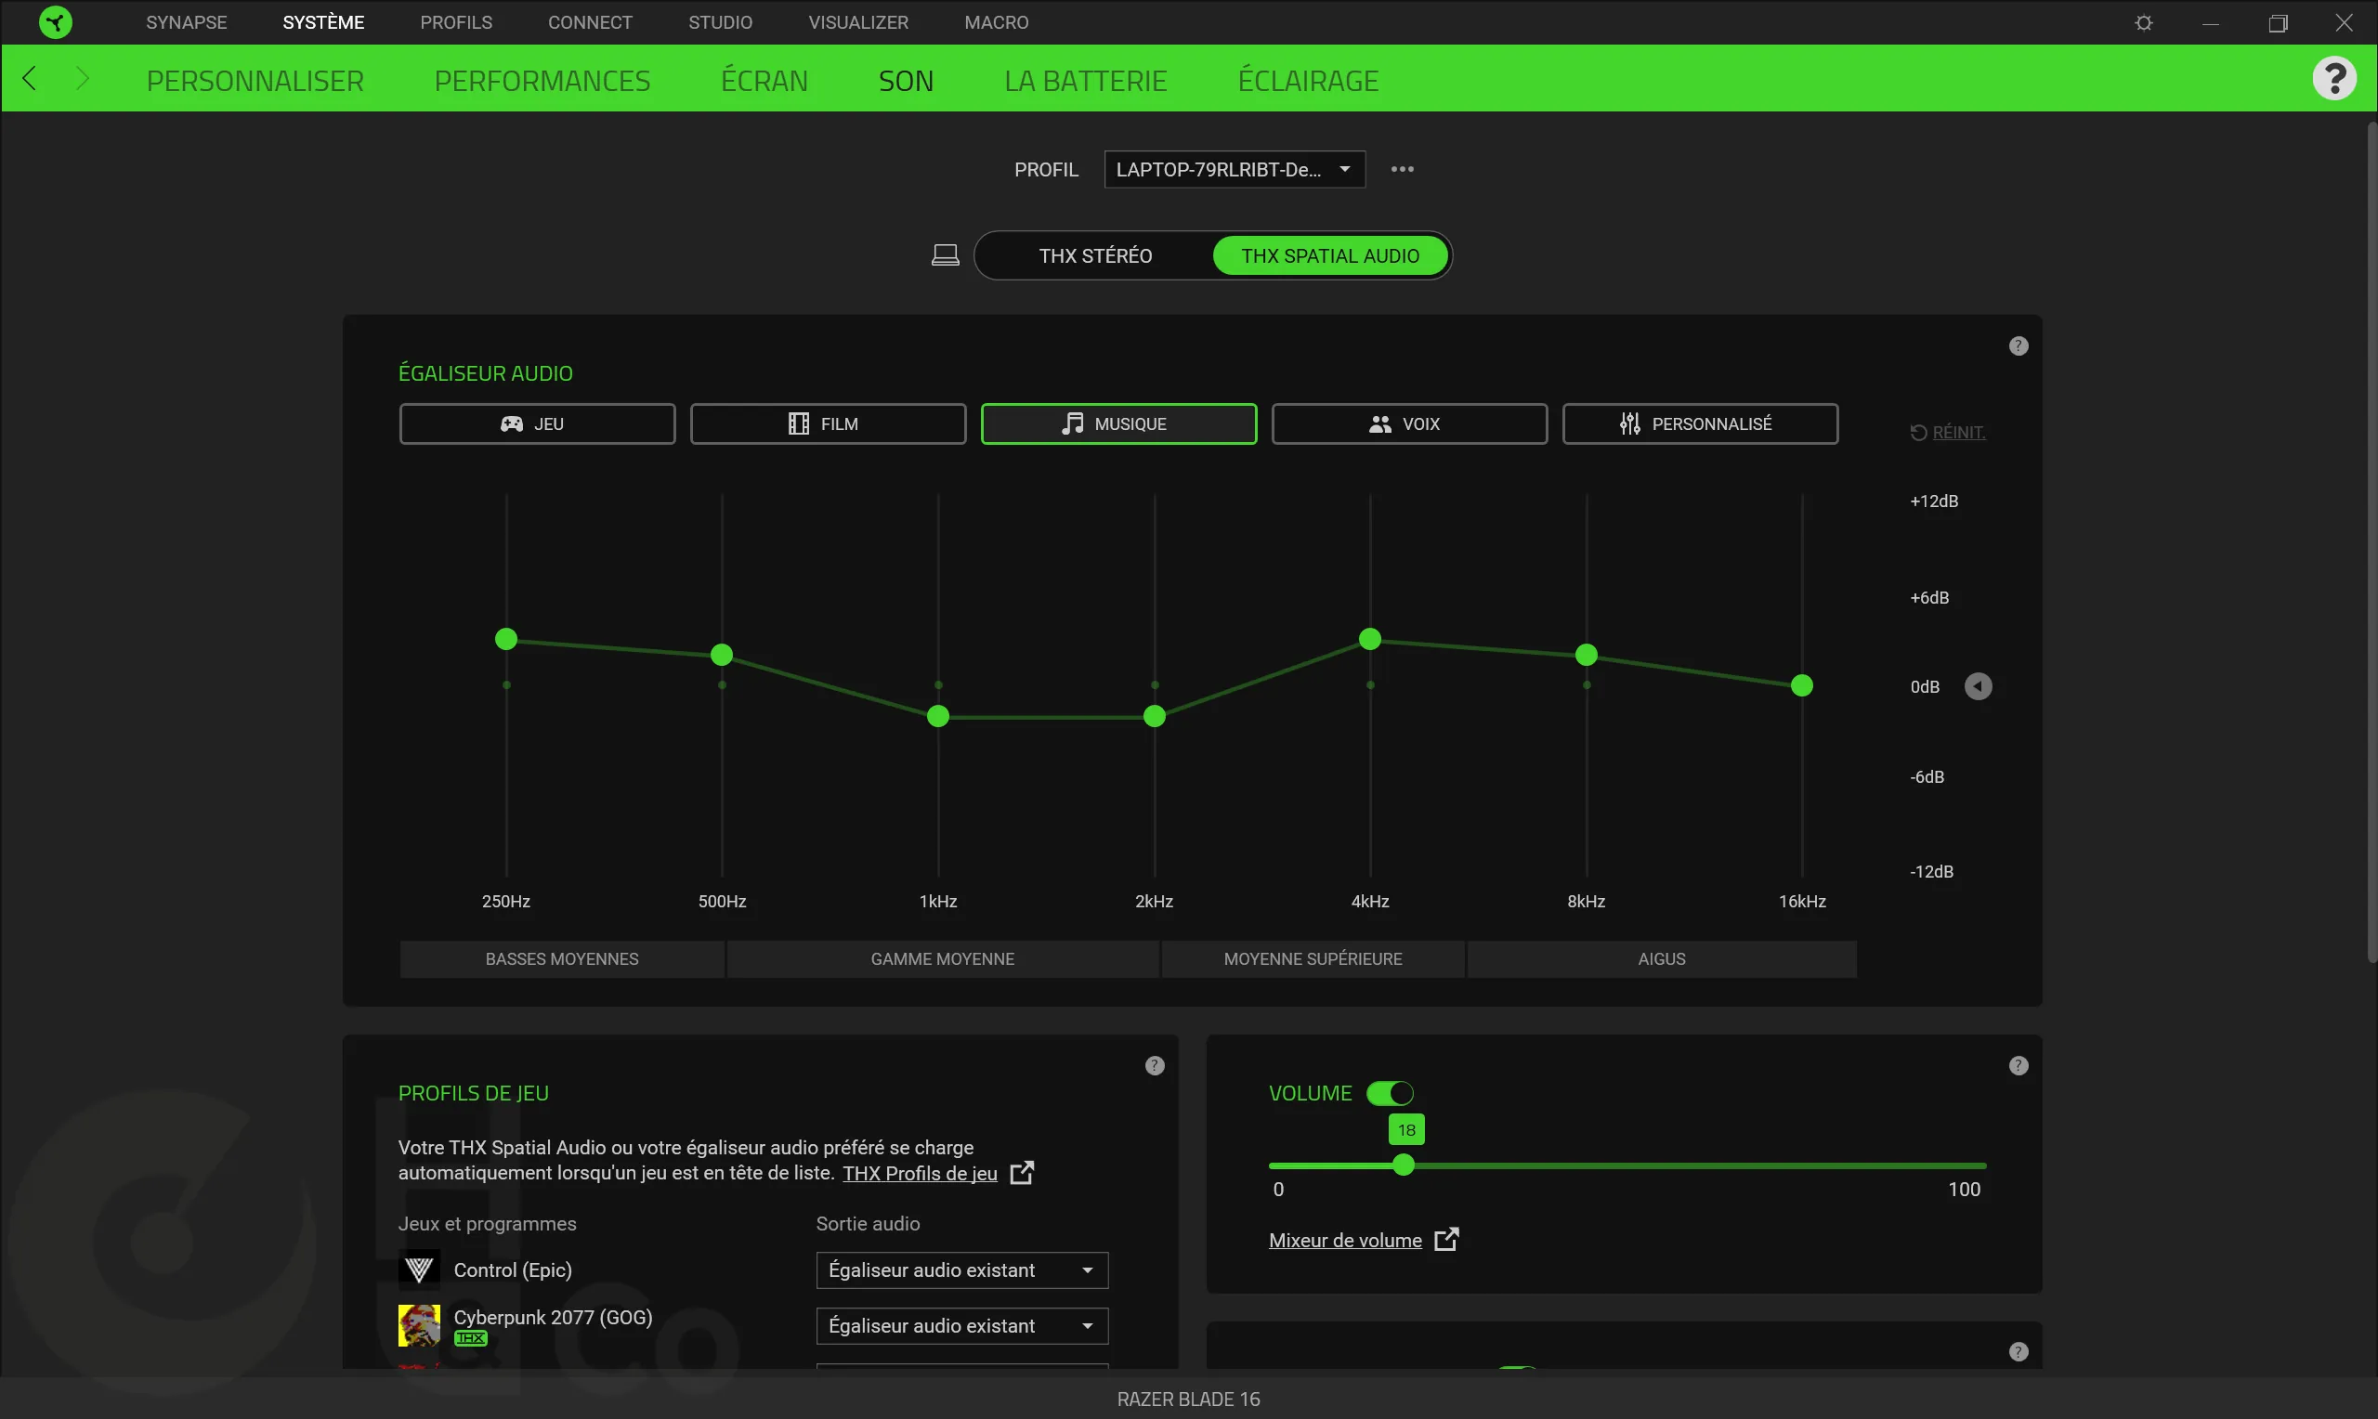Open profile options three-dots menu

1402,169
